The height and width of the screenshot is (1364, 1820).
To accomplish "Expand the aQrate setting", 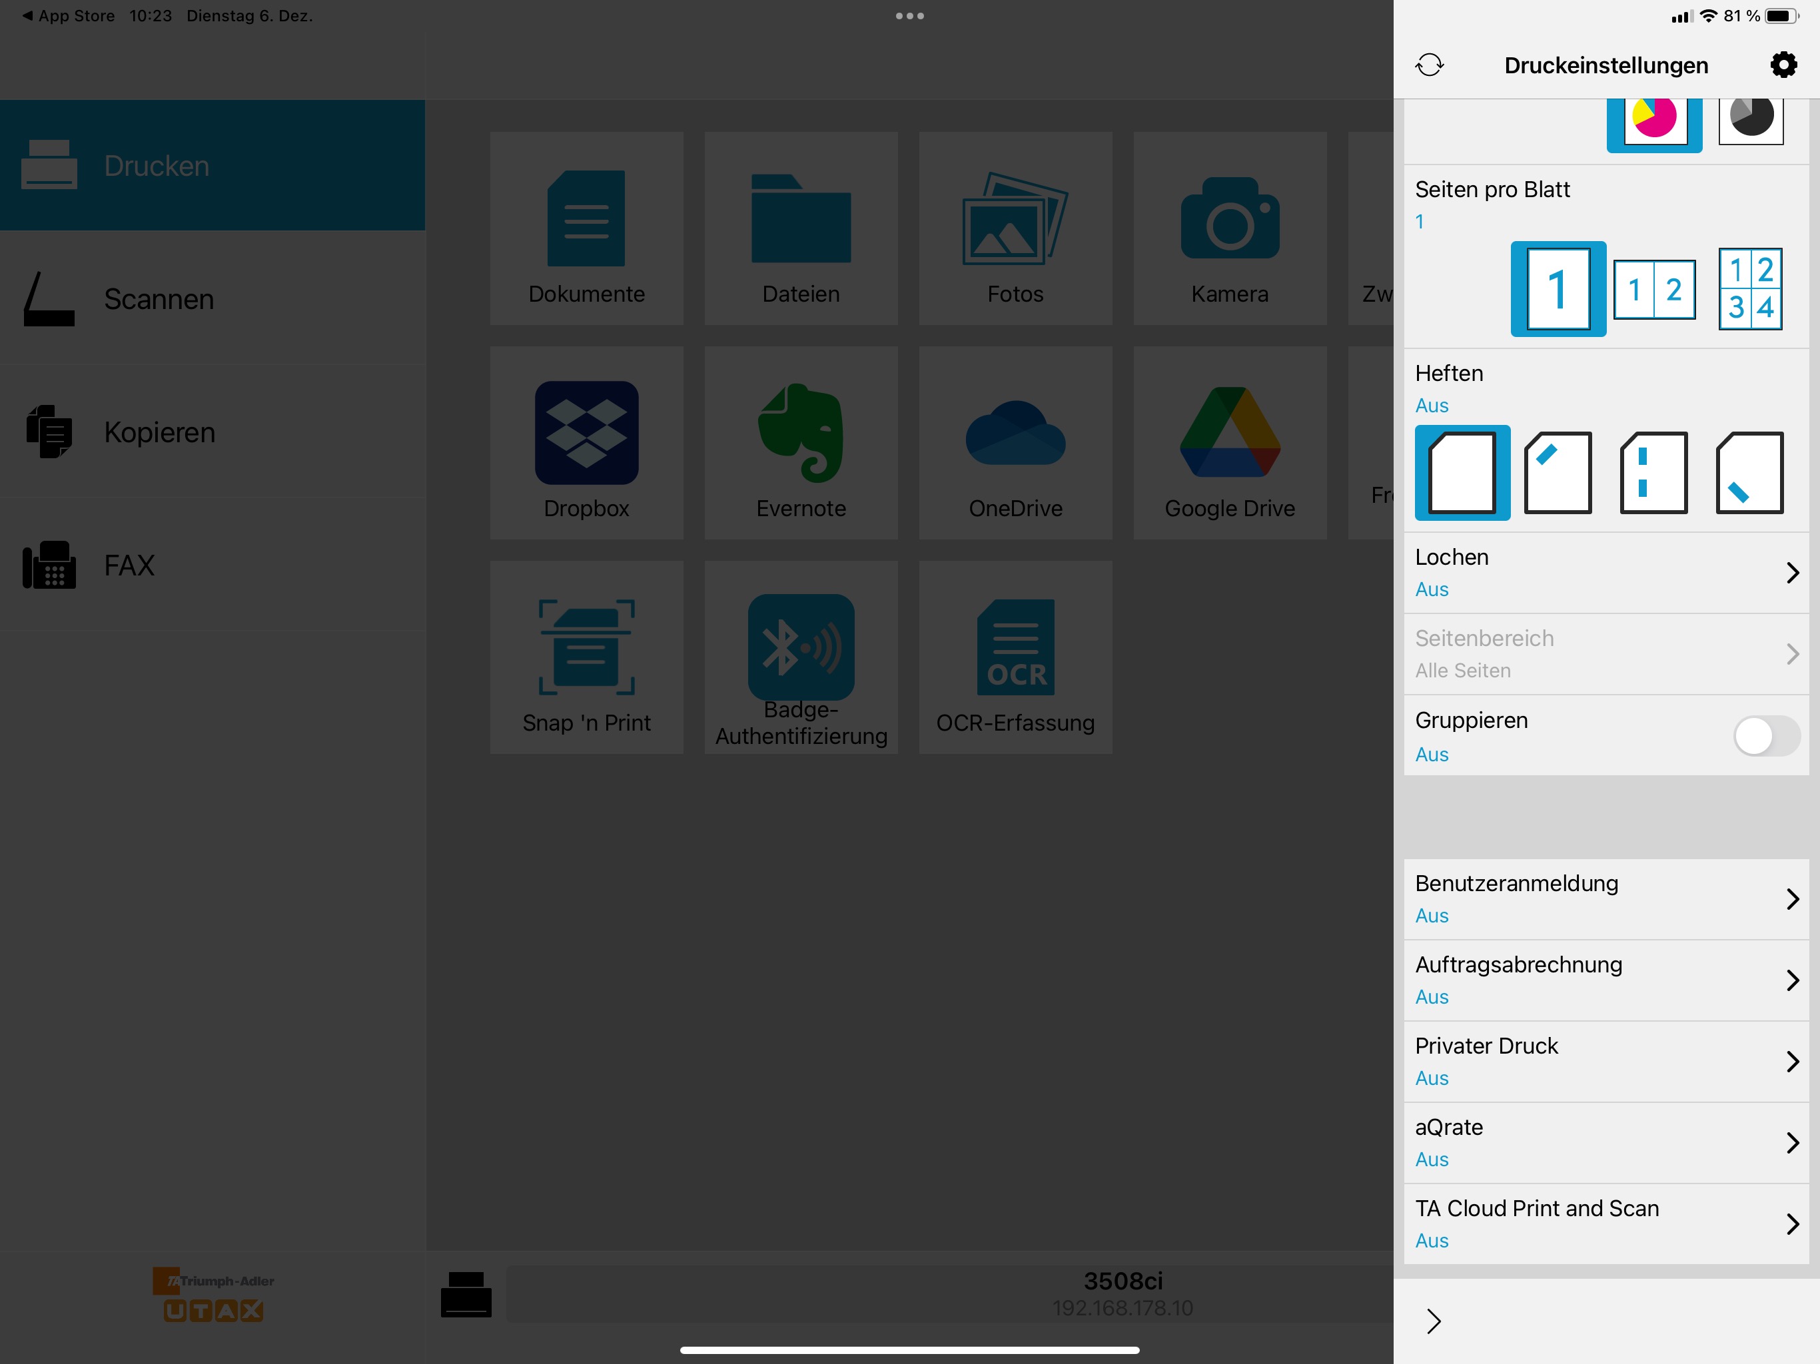I will click(x=1606, y=1143).
